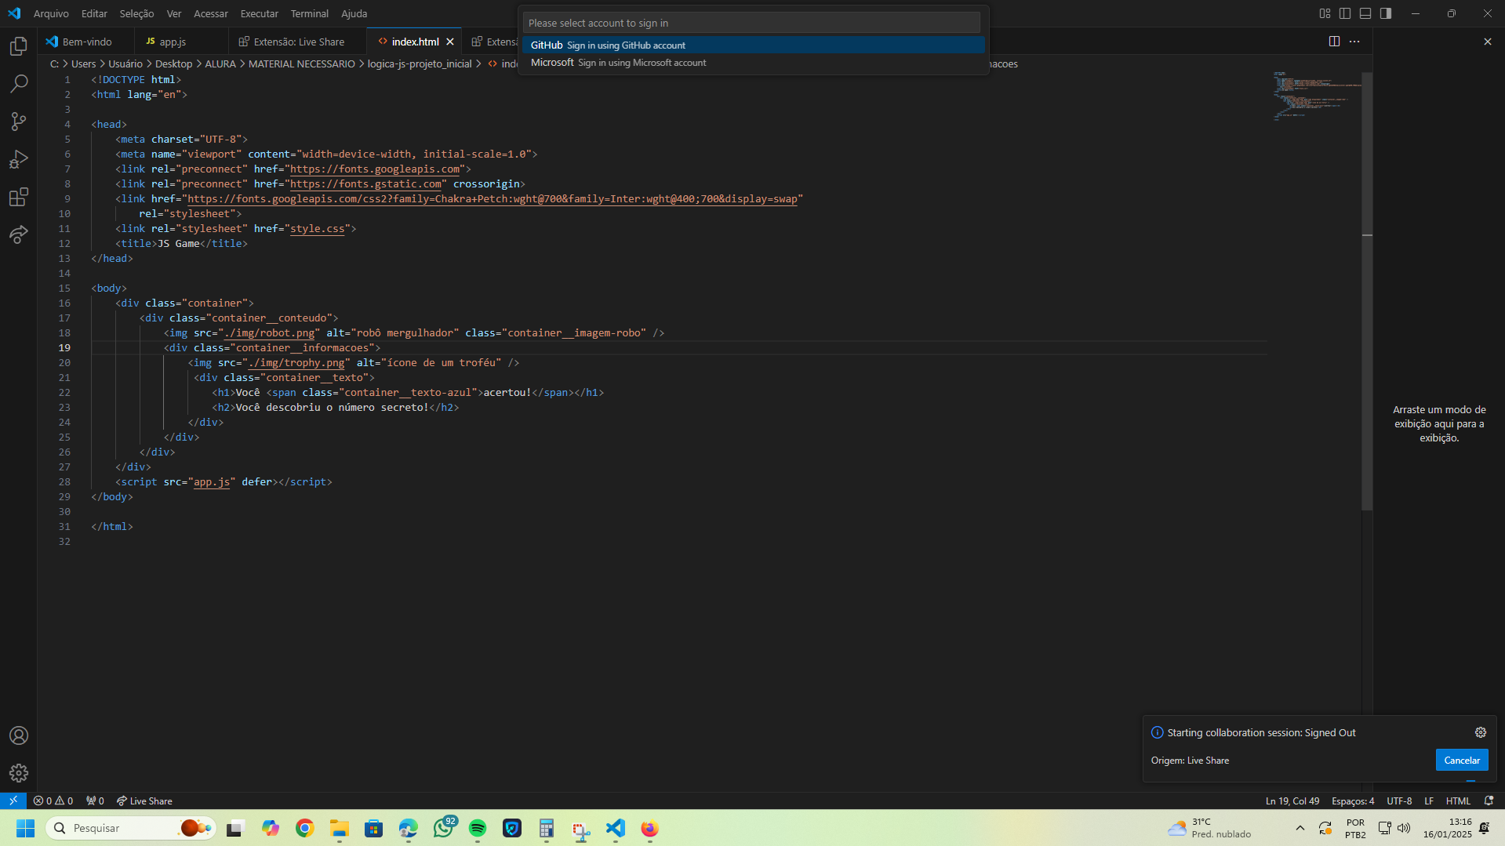Click the ports forwarded status item
This screenshot has height=846, width=1505.
(95, 801)
